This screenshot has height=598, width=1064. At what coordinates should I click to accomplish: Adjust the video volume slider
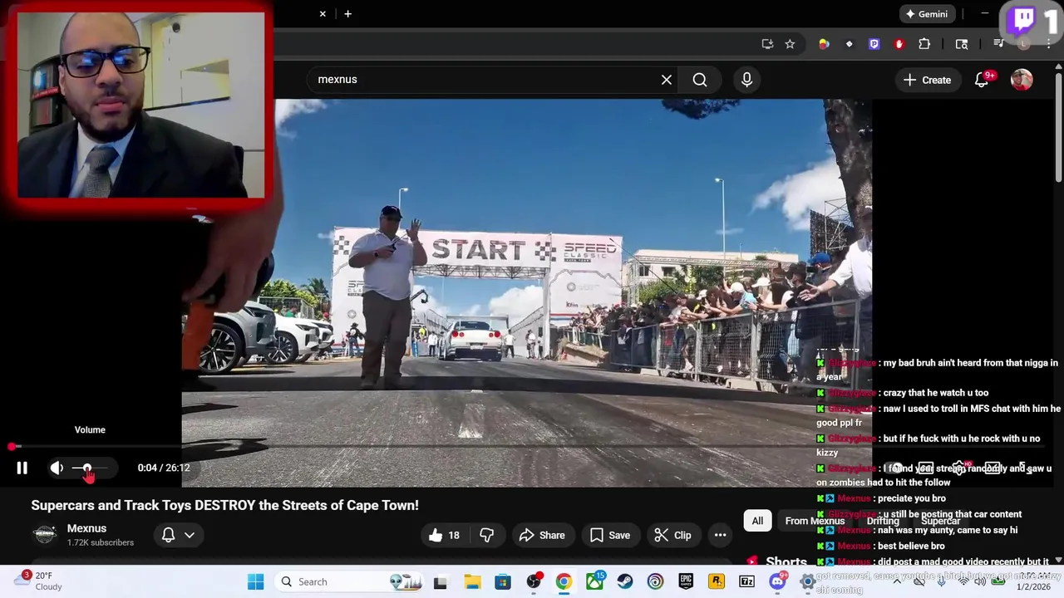point(90,468)
